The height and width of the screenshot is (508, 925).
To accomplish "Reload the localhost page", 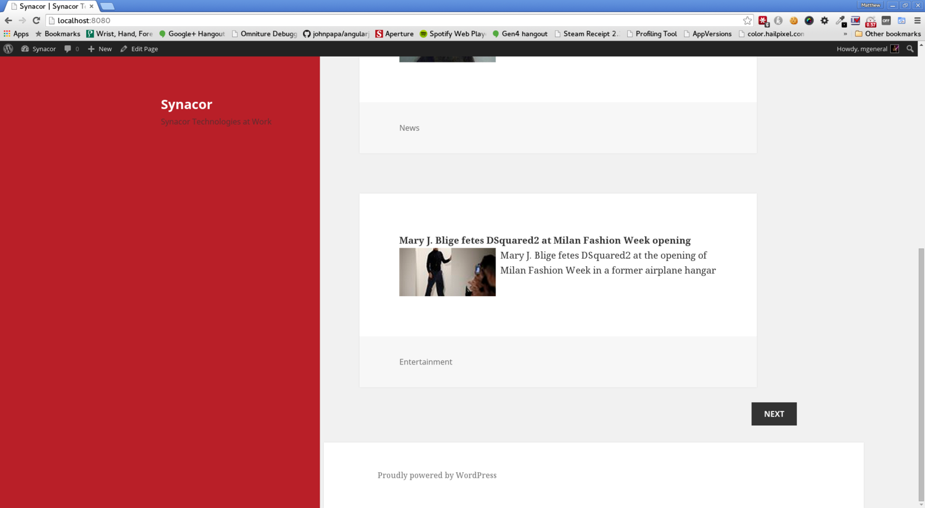I will coord(36,20).
